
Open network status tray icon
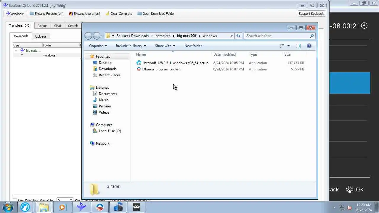(x=342, y=207)
